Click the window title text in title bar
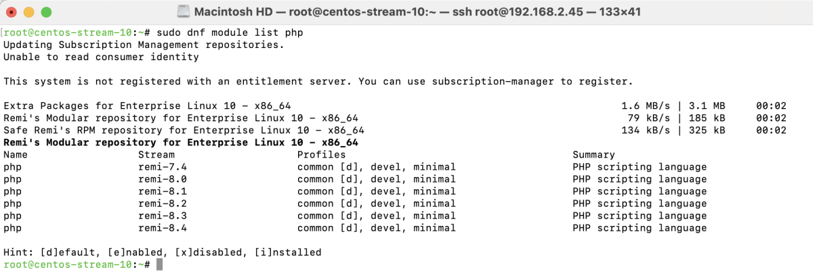Viewport: 813px width, 280px height. (x=416, y=12)
